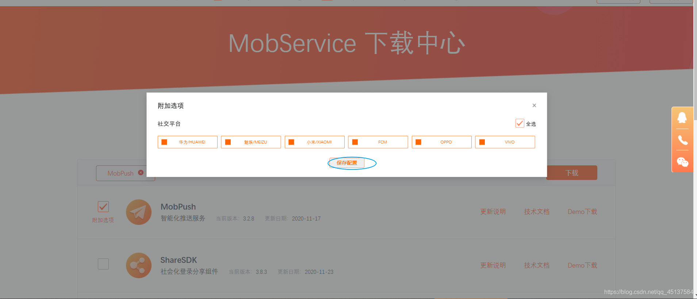Click the 保存配置 save configuration button
The image size is (697, 299).
click(x=347, y=163)
